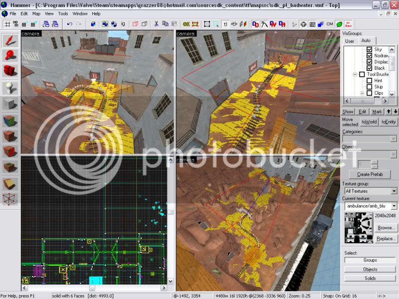Click the Undo arrow
Image resolution: width=399 pixels, height=299 pixels.
click(69, 24)
